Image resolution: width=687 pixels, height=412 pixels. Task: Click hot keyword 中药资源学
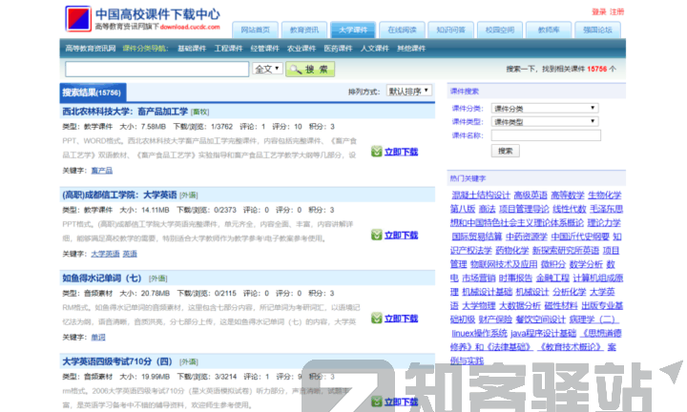click(526, 237)
